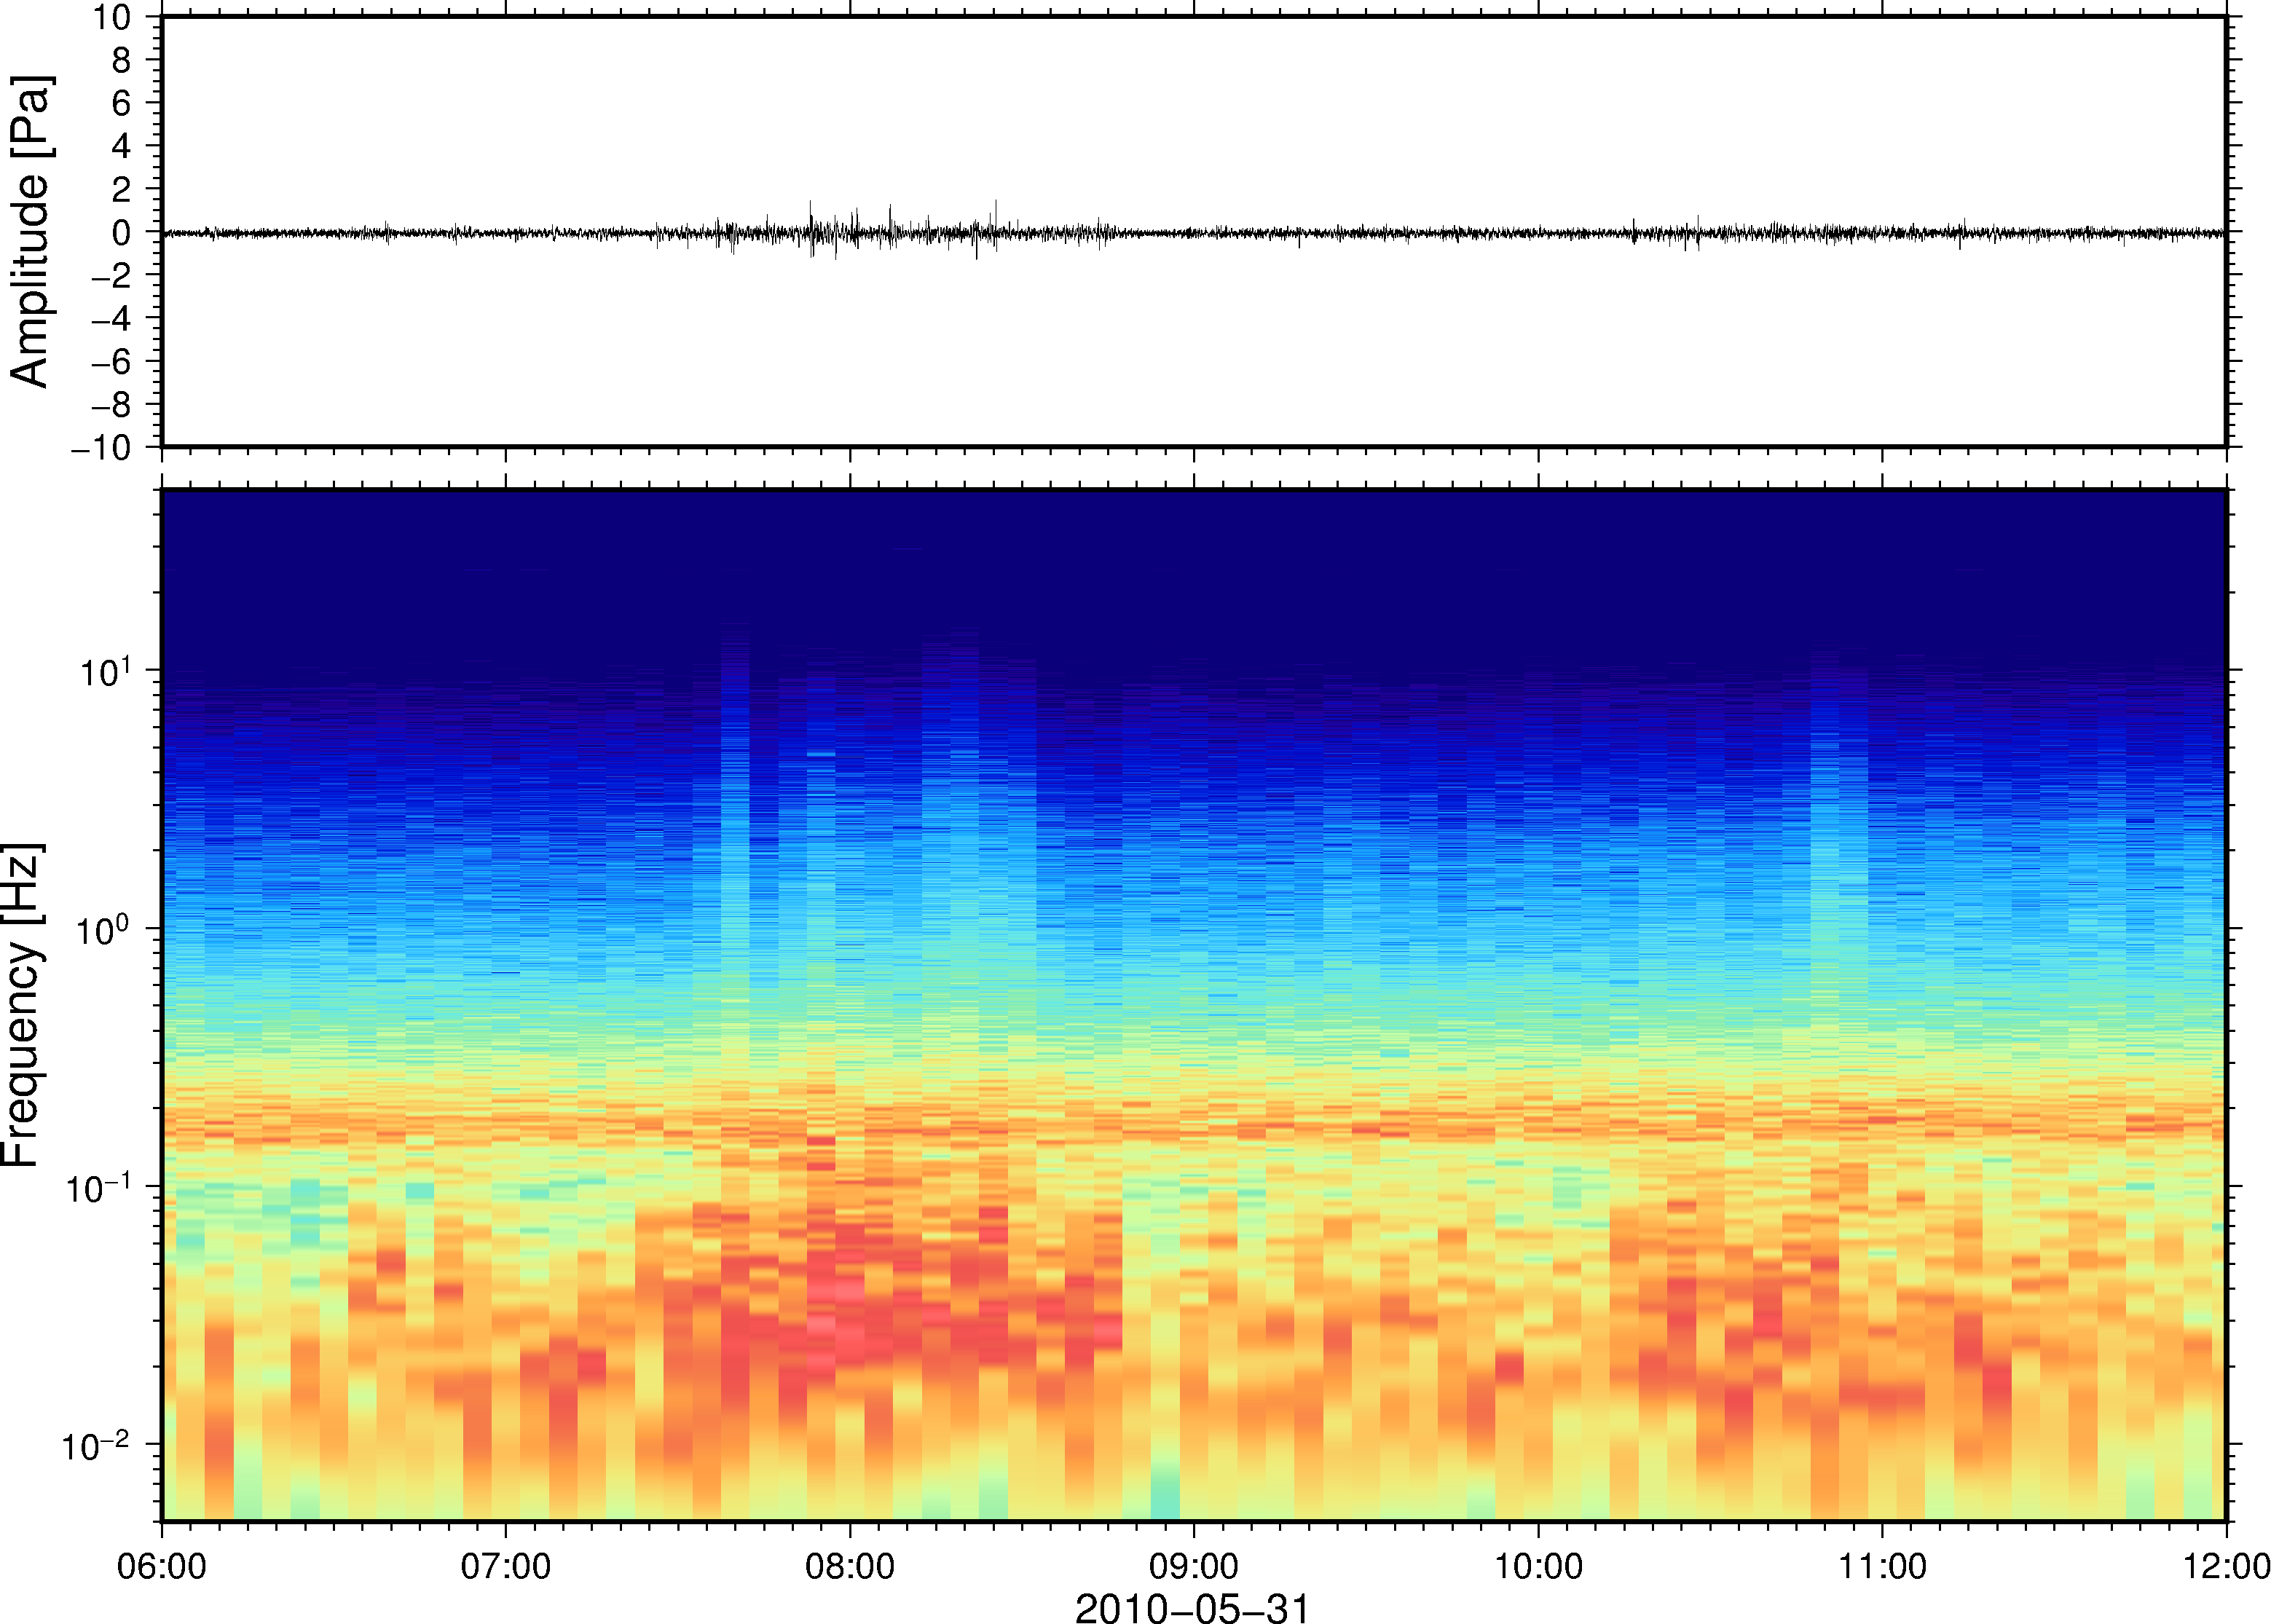Click the 09:00 time axis label
Image resolution: width=2271 pixels, height=1624 pixels.
[1194, 1566]
